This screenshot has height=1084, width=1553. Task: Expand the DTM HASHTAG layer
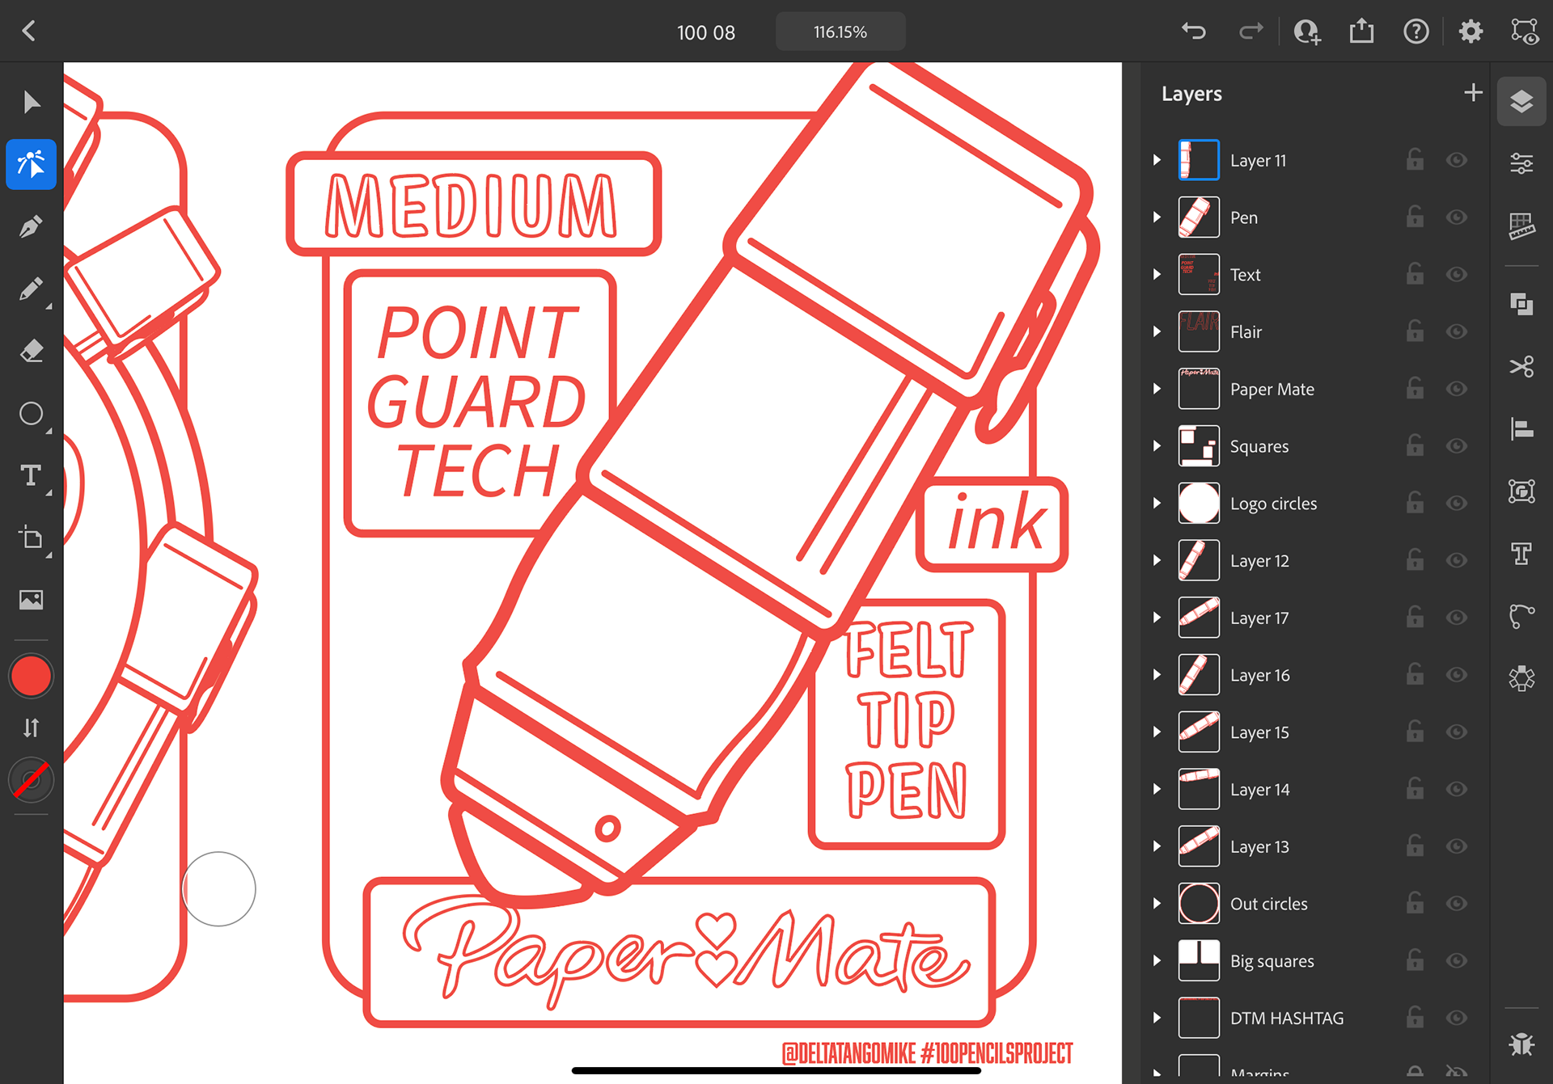[1157, 1019]
